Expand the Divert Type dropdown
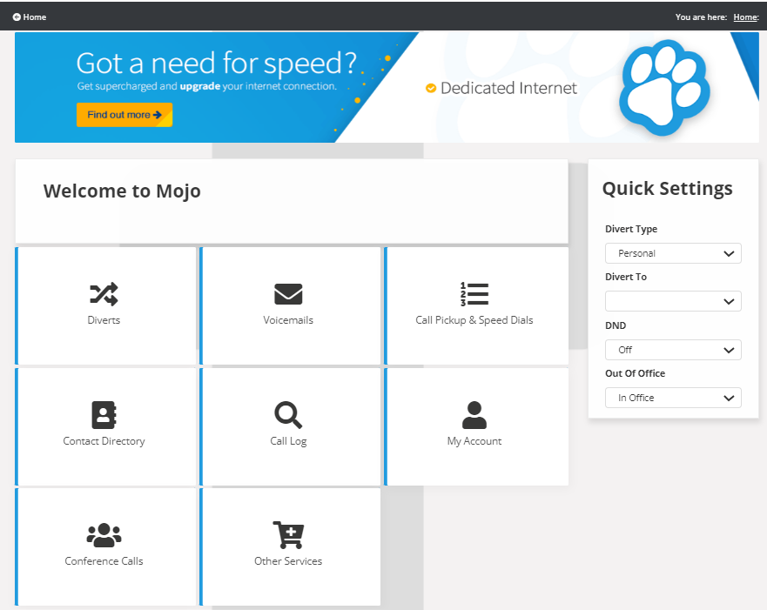The width and height of the screenshot is (767, 610). (x=673, y=253)
